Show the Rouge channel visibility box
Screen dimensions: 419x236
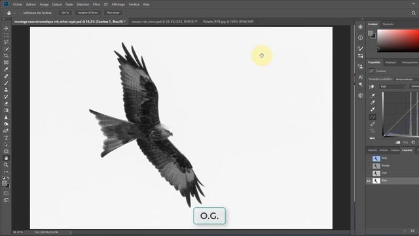point(369,166)
